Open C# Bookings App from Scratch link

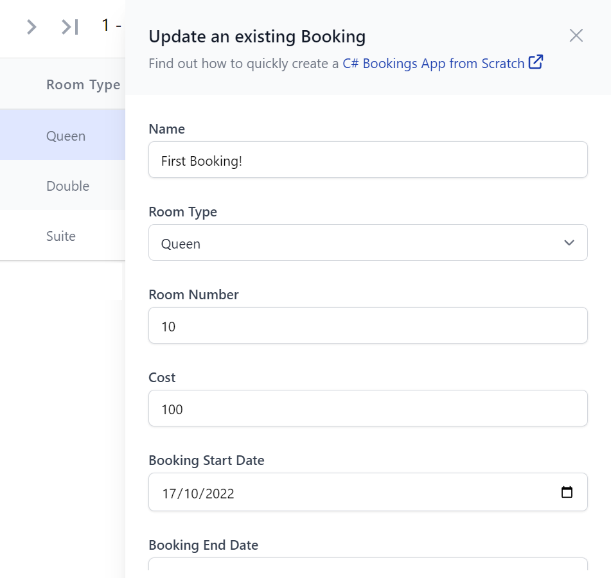(x=433, y=64)
